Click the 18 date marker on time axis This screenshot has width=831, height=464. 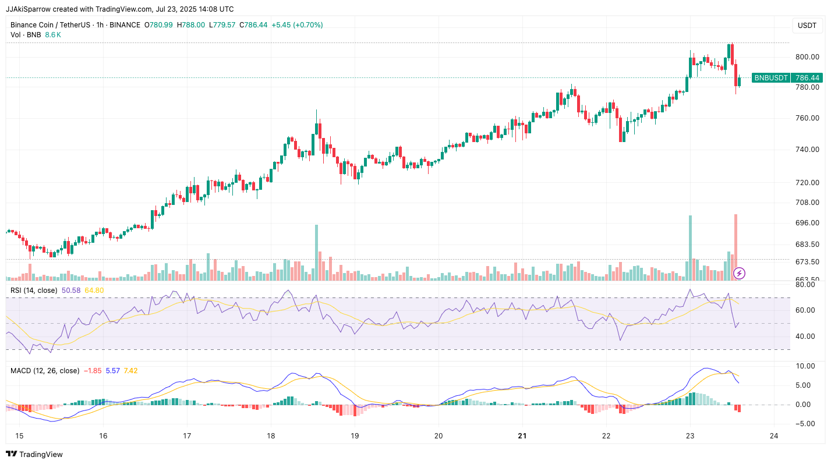[271, 436]
